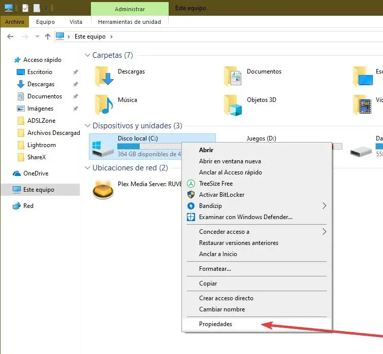Click the TreeSize Free icon in context menu
Image resolution: width=383 pixels, height=354 pixels.
(x=191, y=184)
